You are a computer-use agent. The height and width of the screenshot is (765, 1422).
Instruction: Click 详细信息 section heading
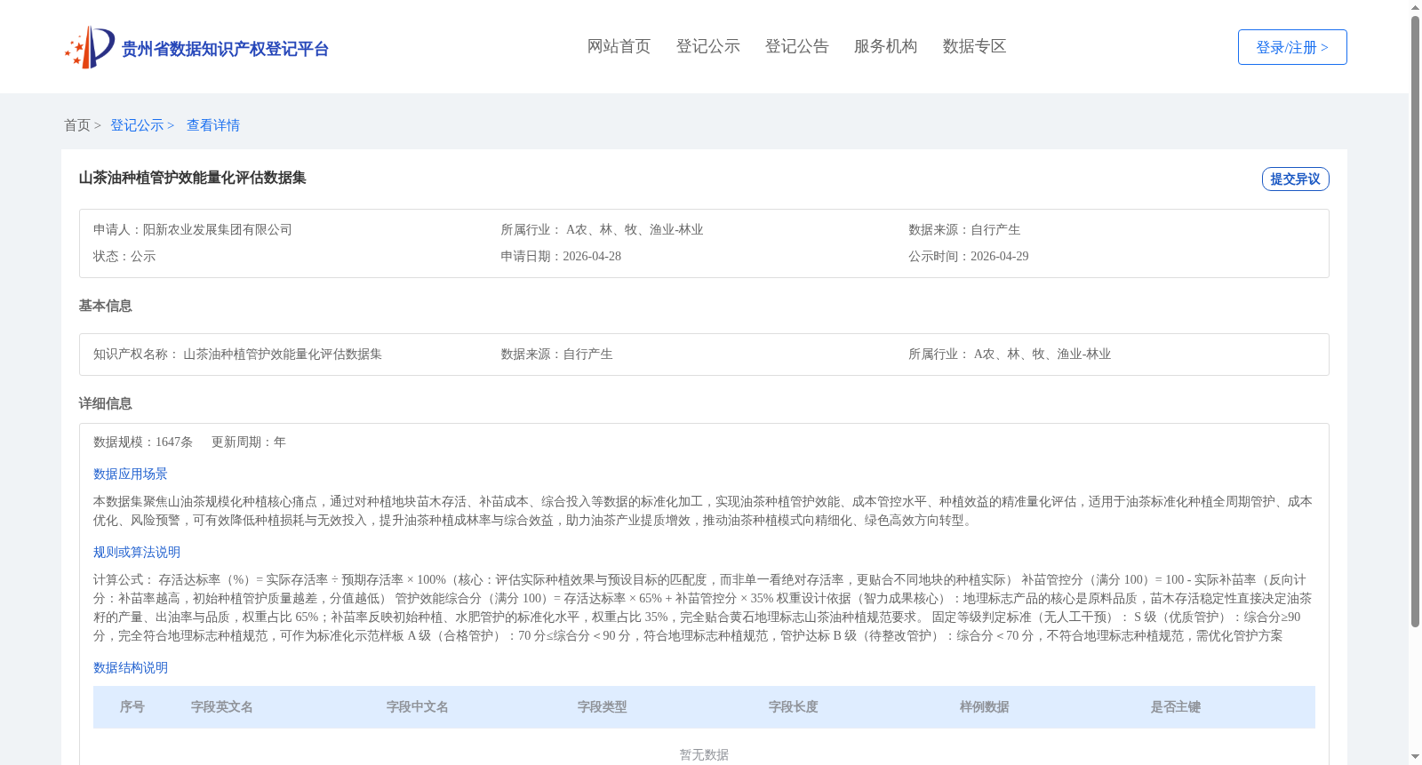pyautogui.click(x=105, y=403)
